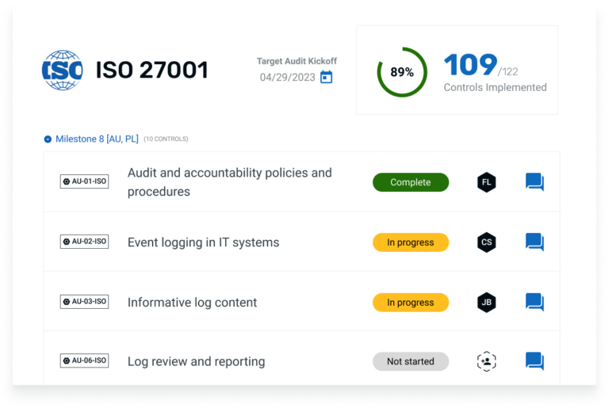Open Complete status for AU-01-ISO
The image size is (609, 408).
[411, 182]
